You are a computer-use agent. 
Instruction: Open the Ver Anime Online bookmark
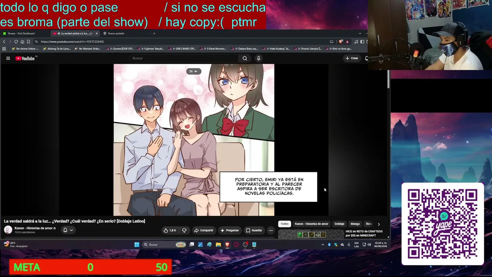[25, 49]
